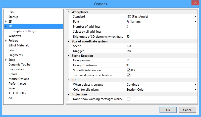Collapse the Projections section

[x=69, y=94]
